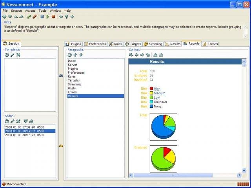Select the Errors paragraph
Screen dimensions: 251x188
pyautogui.click(x=95, y=92)
